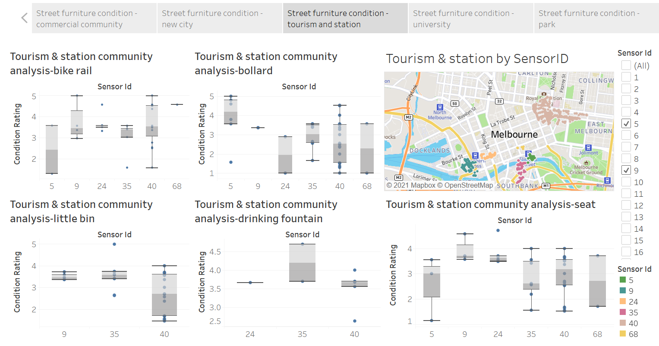659x346 pixels.
Task: Check the Sensor Id 3 checkbox
Action: (x=625, y=101)
